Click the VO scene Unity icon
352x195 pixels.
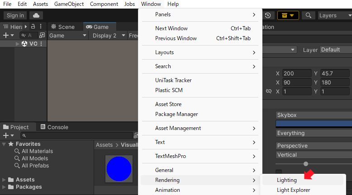(24, 44)
